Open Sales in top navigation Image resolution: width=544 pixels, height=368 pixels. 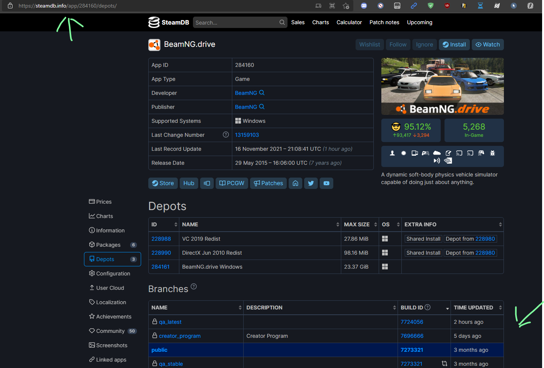(298, 22)
